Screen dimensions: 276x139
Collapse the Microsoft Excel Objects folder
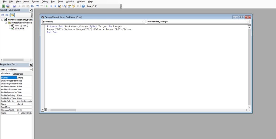tap(6, 23)
